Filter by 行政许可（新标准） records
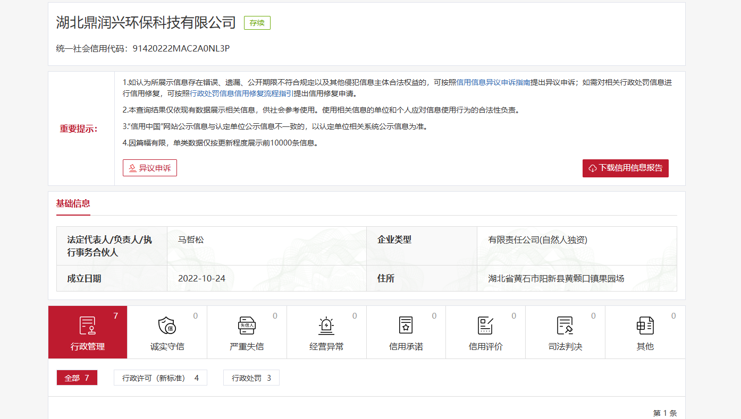This screenshot has width=741, height=419. click(160, 378)
